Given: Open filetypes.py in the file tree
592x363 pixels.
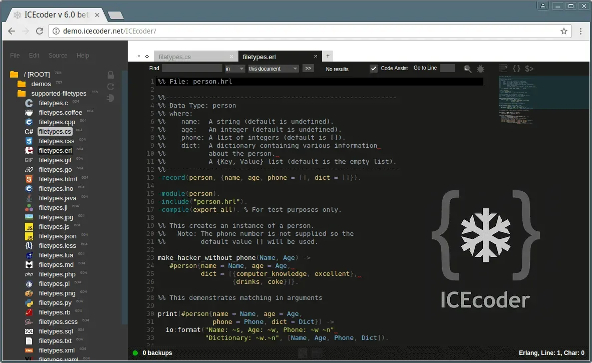Looking at the screenshot, I should (x=55, y=302).
